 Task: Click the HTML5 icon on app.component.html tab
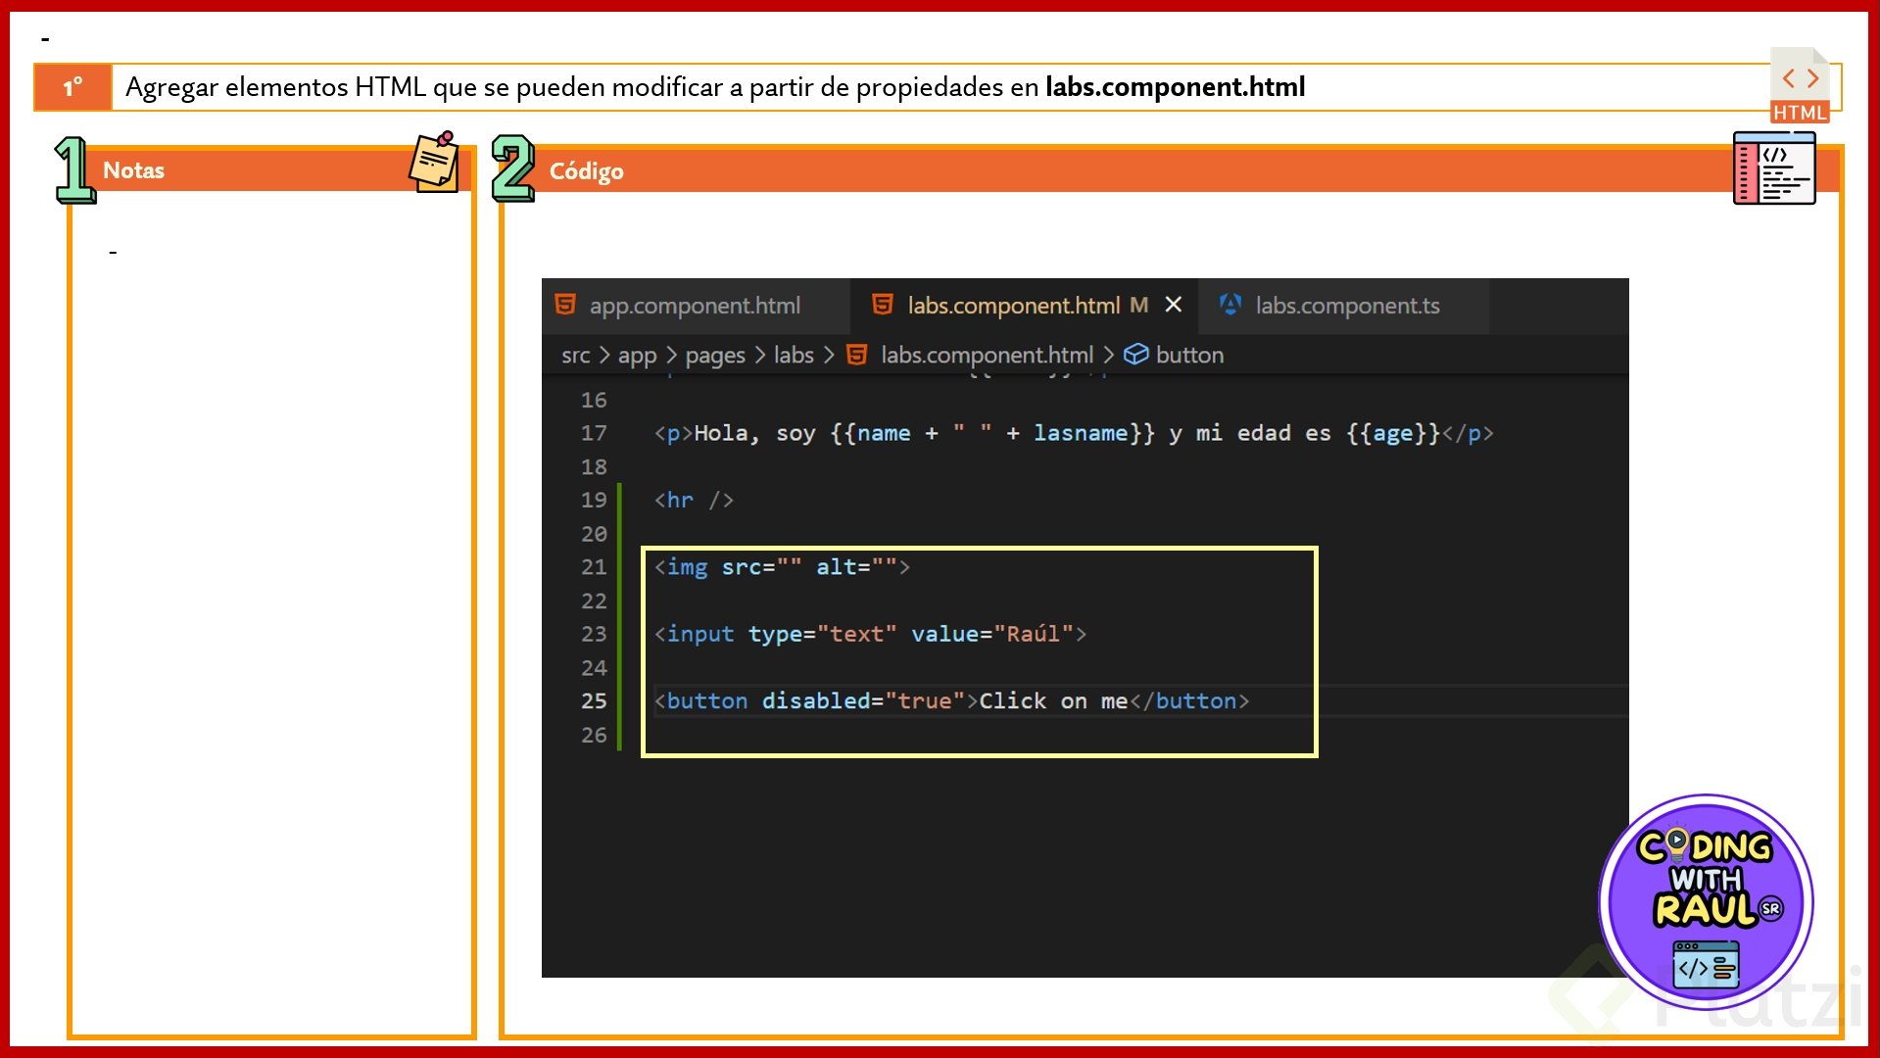(x=565, y=305)
